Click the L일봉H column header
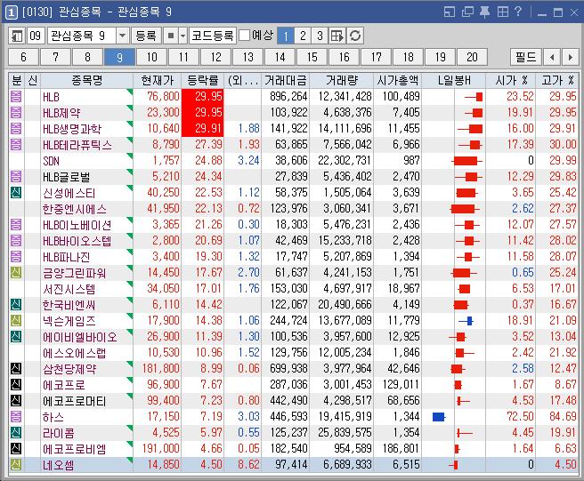Image resolution: width=584 pixels, height=481 pixels. point(454,80)
